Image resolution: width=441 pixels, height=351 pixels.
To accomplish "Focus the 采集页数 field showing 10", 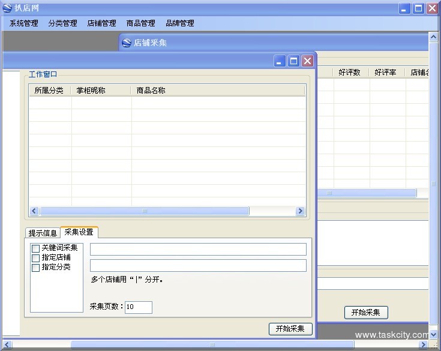I will point(139,307).
